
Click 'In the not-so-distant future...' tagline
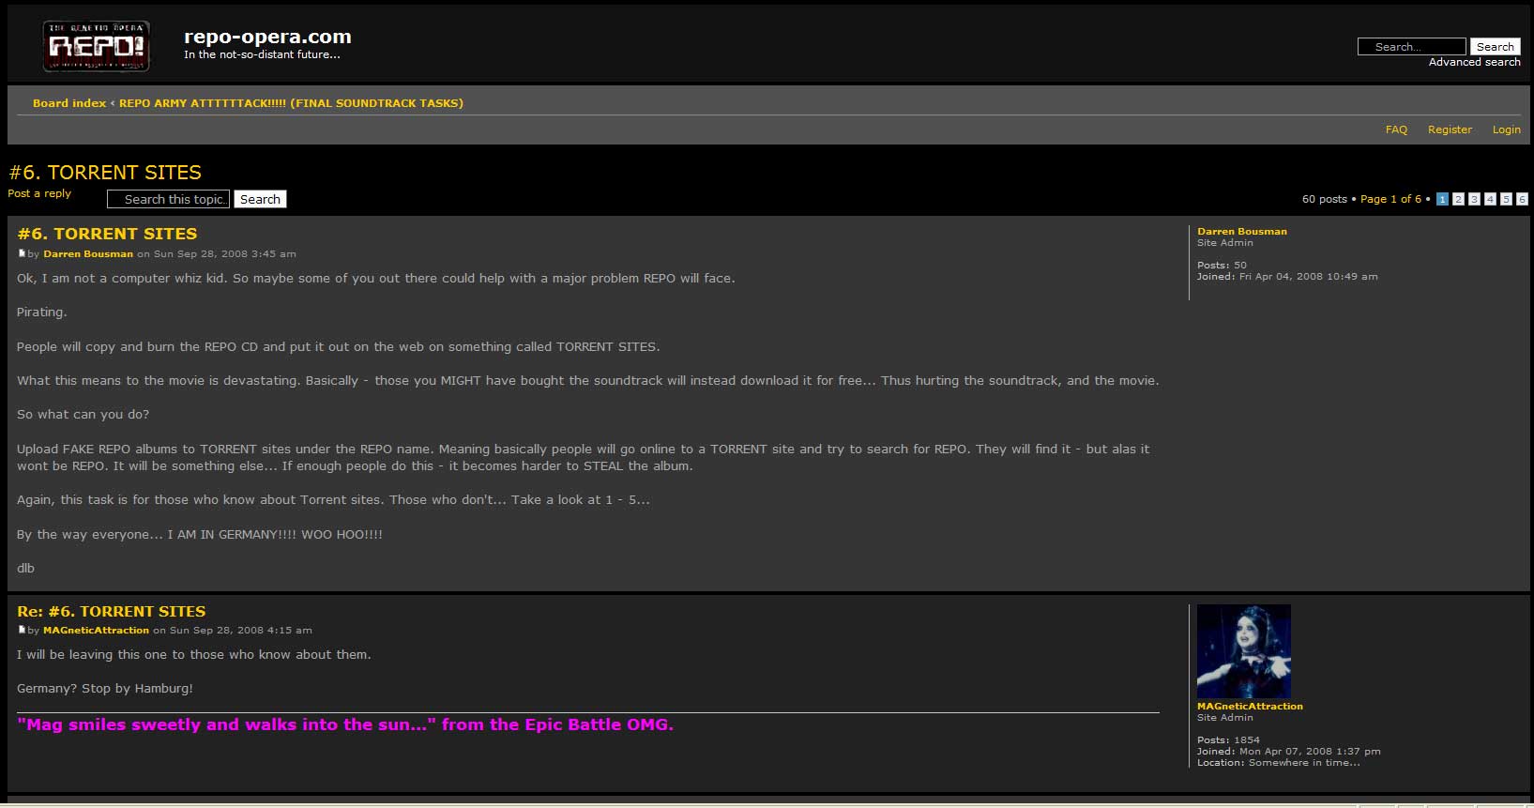[262, 54]
